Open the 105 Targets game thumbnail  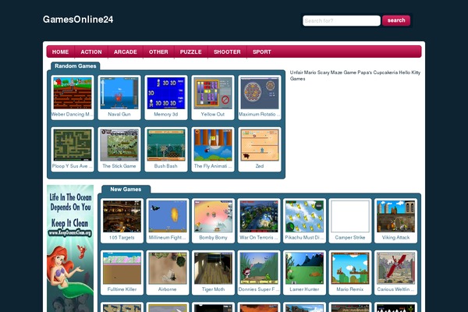pos(122,217)
